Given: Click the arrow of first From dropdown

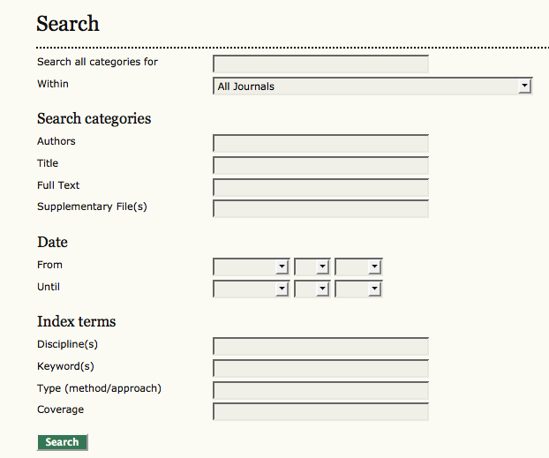Looking at the screenshot, I should (x=282, y=267).
